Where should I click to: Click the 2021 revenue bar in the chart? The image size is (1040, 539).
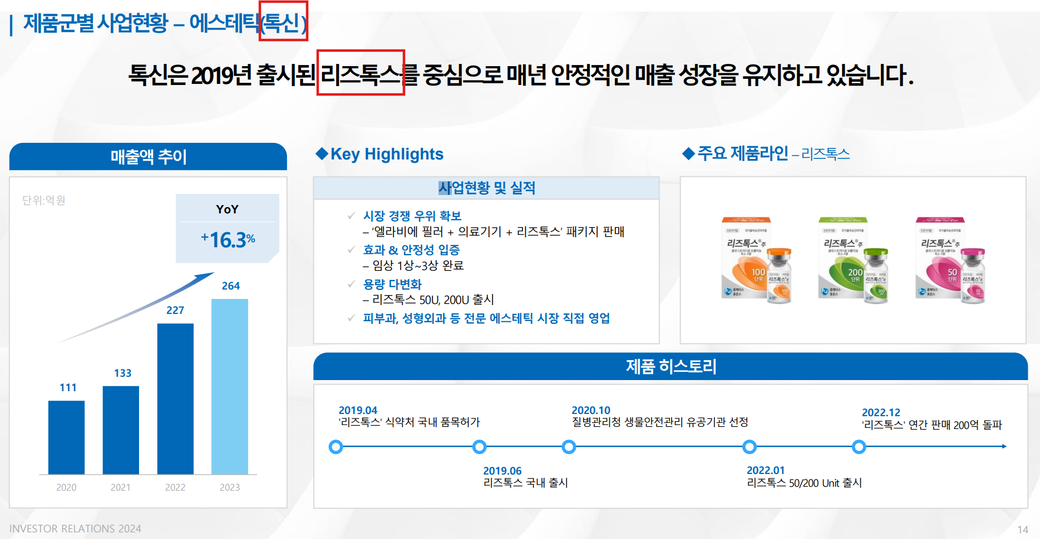tap(121, 430)
